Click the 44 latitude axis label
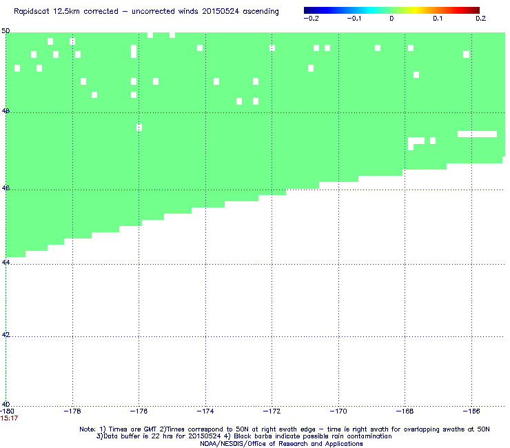This screenshot has width=510, height=448. 6,262
